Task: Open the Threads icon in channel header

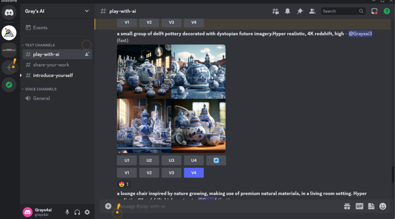Action: point(275,11)
